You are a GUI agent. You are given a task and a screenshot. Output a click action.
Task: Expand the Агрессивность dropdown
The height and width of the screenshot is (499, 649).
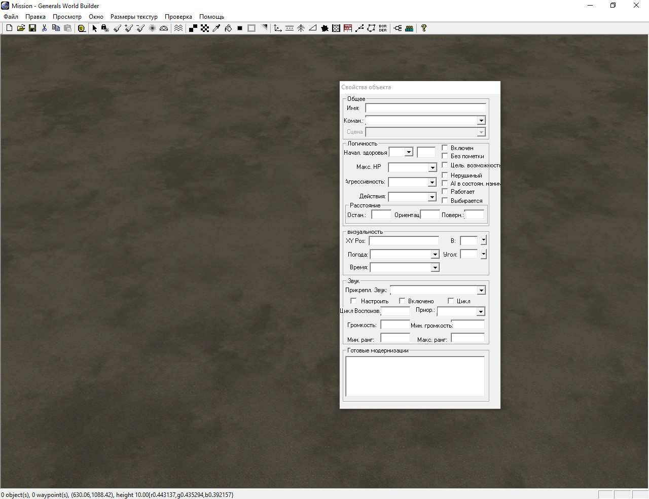click(x=432, y=182)
